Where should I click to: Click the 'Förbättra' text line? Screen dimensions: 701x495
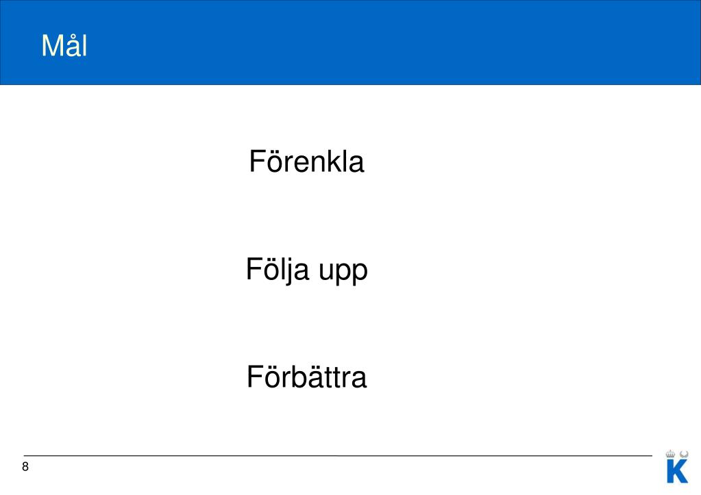click(x=307, y=377)
